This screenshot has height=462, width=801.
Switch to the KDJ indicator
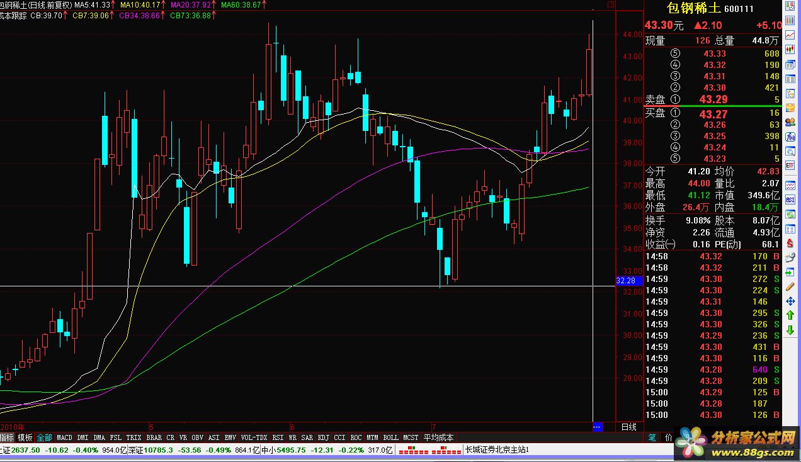tap(323, 437)
